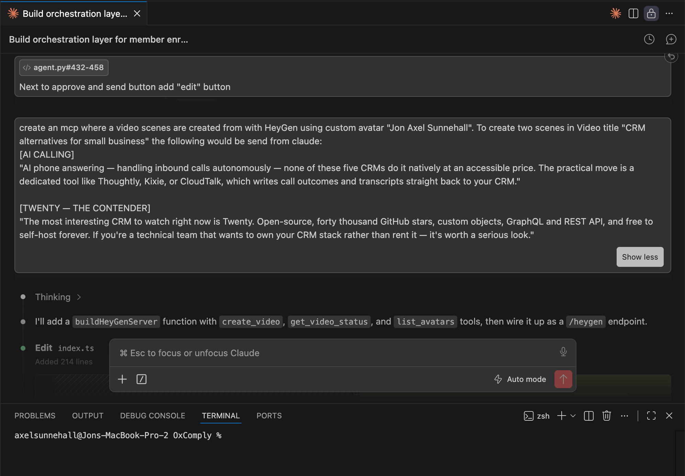
Task: Select the Build orchestration laye... editor tab
Action: pos(74,13)
